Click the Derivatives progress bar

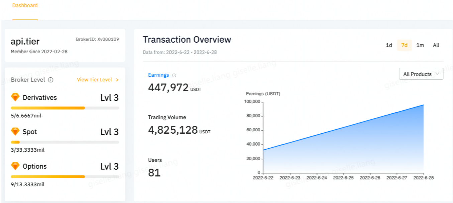pyautogui.click(x=65, y=108)
